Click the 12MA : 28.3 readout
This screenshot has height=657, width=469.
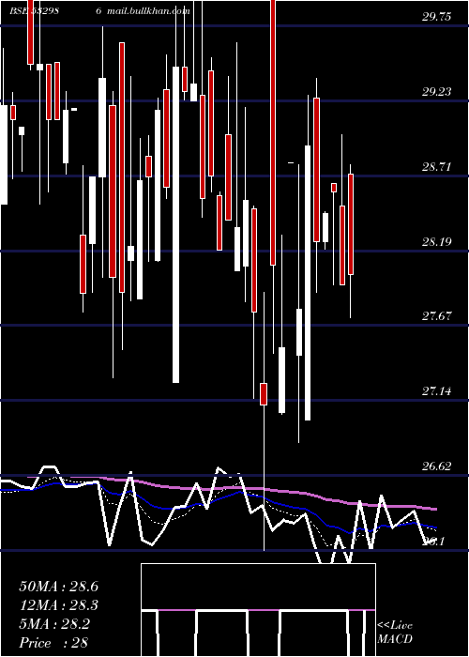coord(58,605)
